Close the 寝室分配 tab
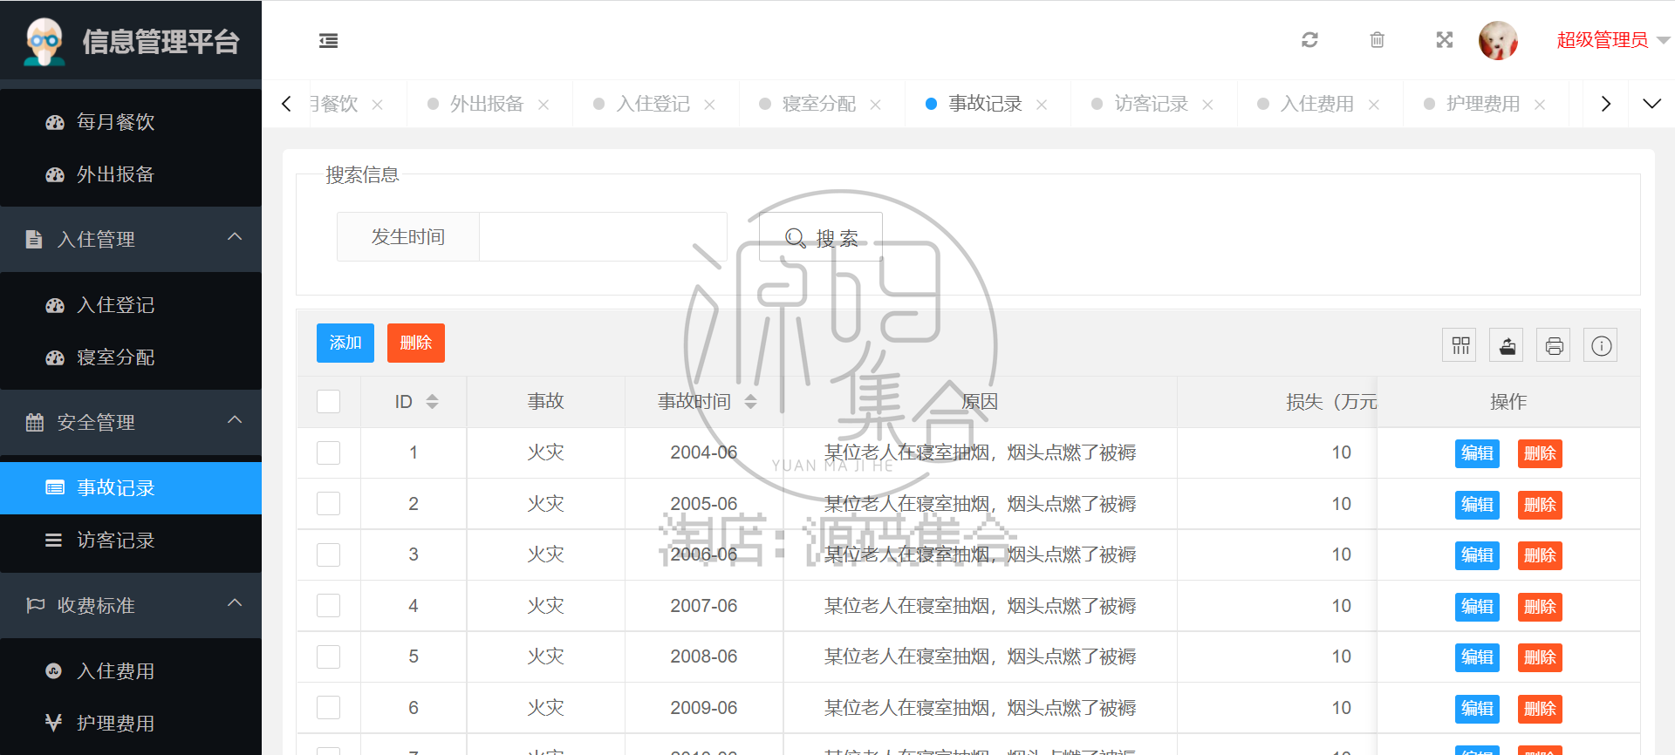 [x=875, y=105]
